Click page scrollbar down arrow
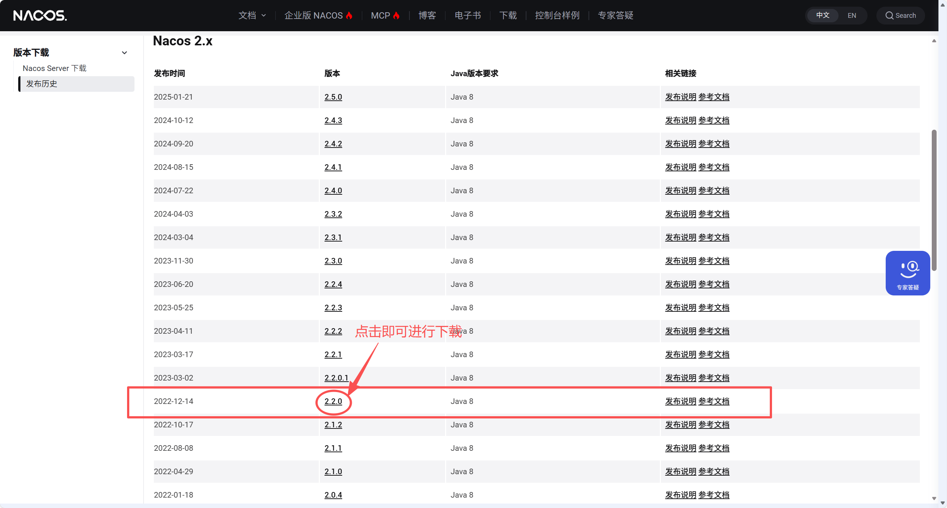The width and height of the screenshot is (947, 508). tap(934, 498)
